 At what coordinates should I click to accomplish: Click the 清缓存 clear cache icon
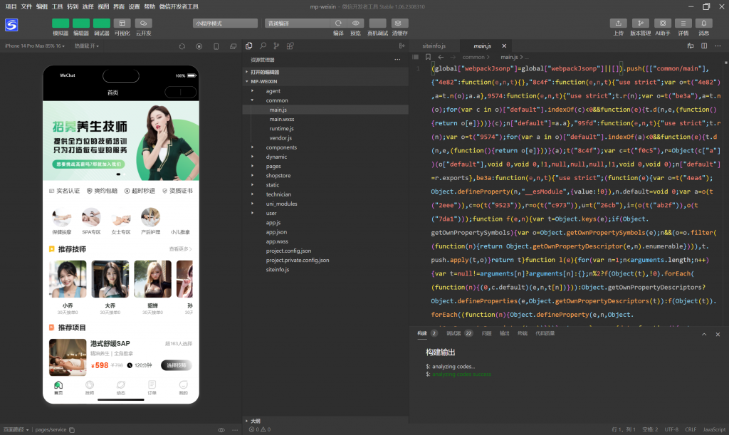(x=399, y=23)
